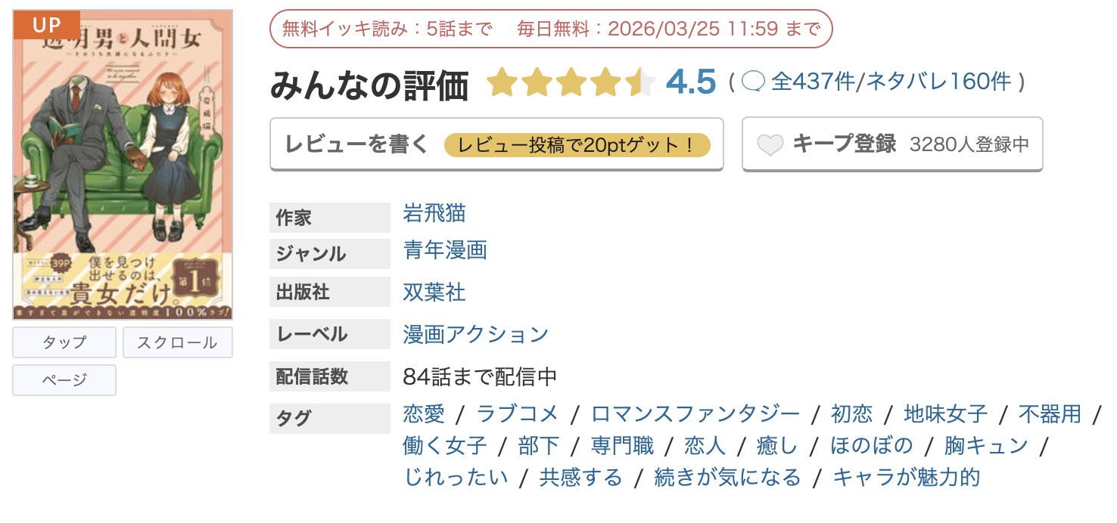Click the heart icon beside キープ登録

(770, 144)
